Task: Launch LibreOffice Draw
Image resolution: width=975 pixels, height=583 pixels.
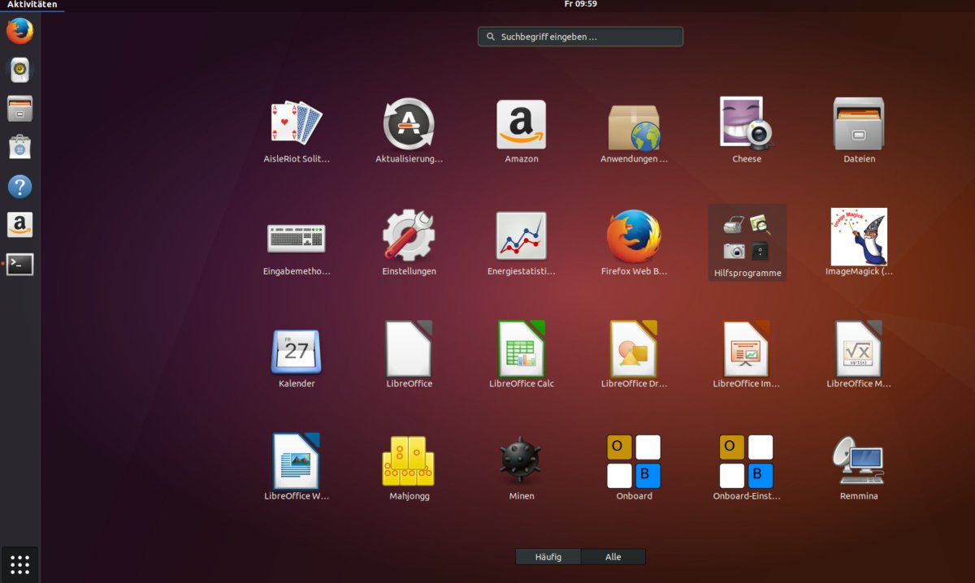Action: (x=634, y=355)
